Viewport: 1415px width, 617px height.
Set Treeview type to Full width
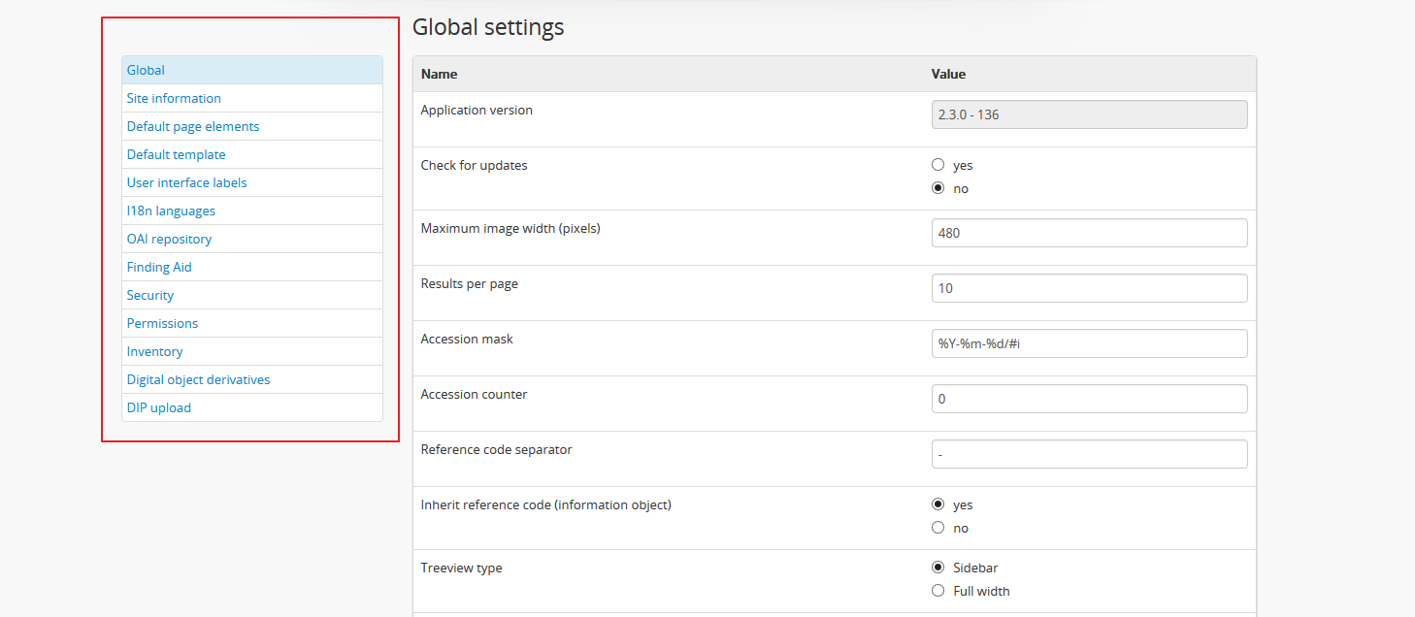(938, 591)
